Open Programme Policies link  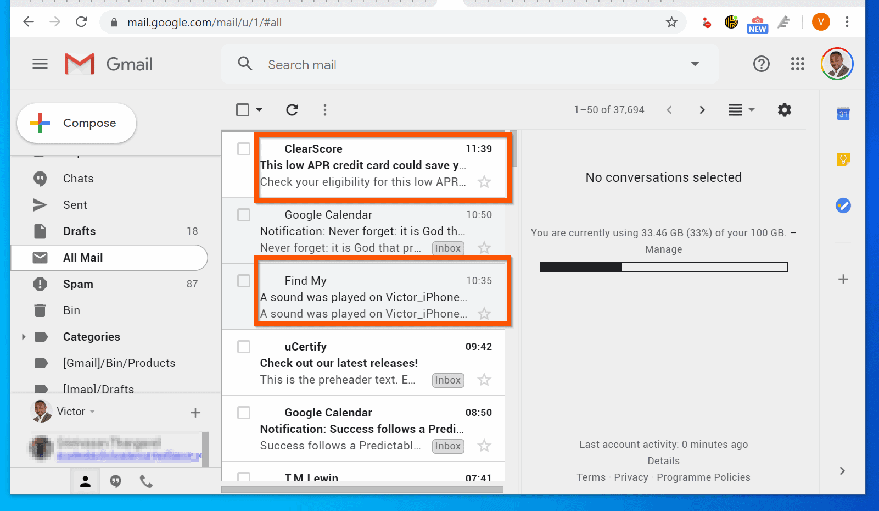tap(703, 477)
